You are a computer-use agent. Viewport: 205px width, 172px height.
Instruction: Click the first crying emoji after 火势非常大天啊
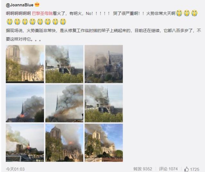[x=179, y=13]
